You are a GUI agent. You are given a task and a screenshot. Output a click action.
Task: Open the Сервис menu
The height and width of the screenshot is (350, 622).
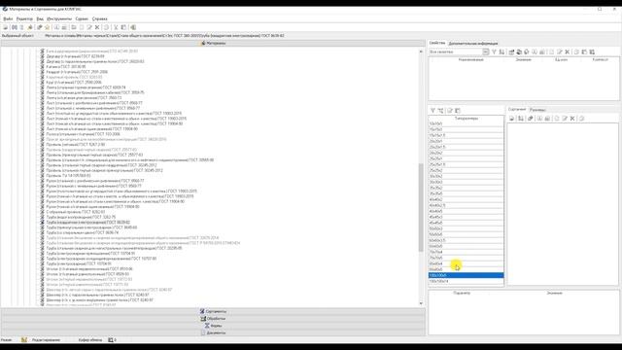(x=82, y=18)
